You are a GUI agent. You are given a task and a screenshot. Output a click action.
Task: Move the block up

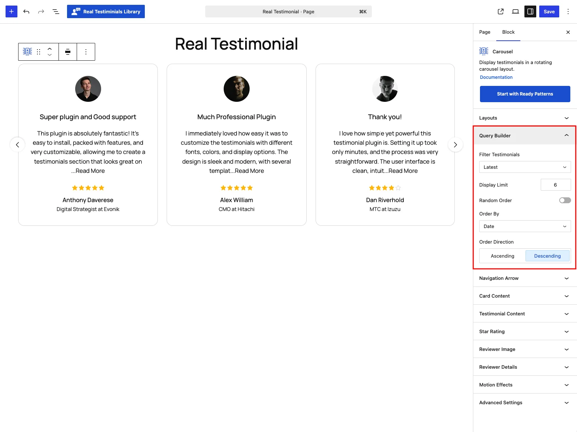[x=50, y=48]
